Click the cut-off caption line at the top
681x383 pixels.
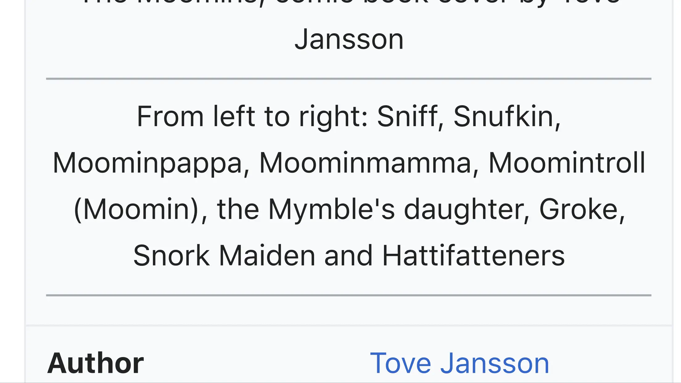pos(349,2)
